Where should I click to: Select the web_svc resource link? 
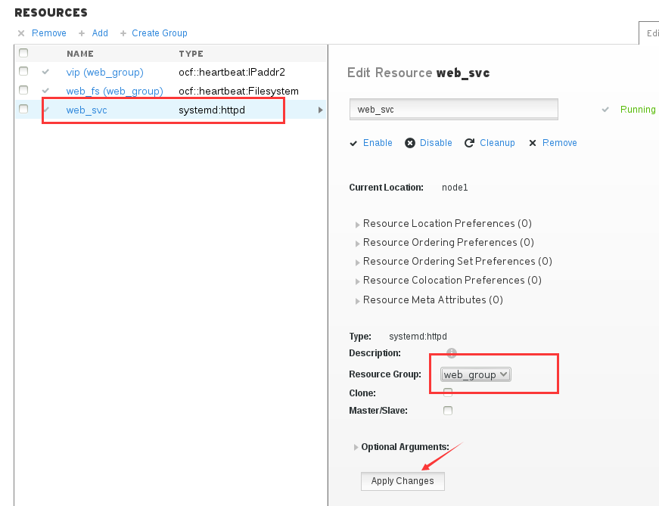point(86,110)
